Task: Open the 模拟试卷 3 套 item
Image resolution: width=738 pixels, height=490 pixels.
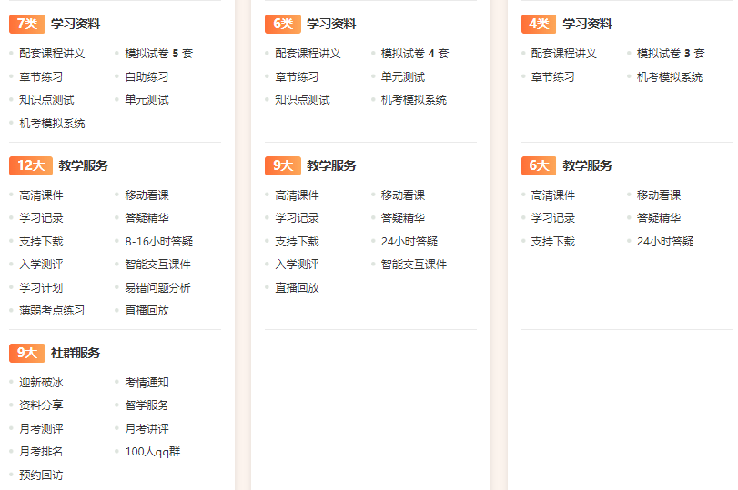Action: (670, 54)
